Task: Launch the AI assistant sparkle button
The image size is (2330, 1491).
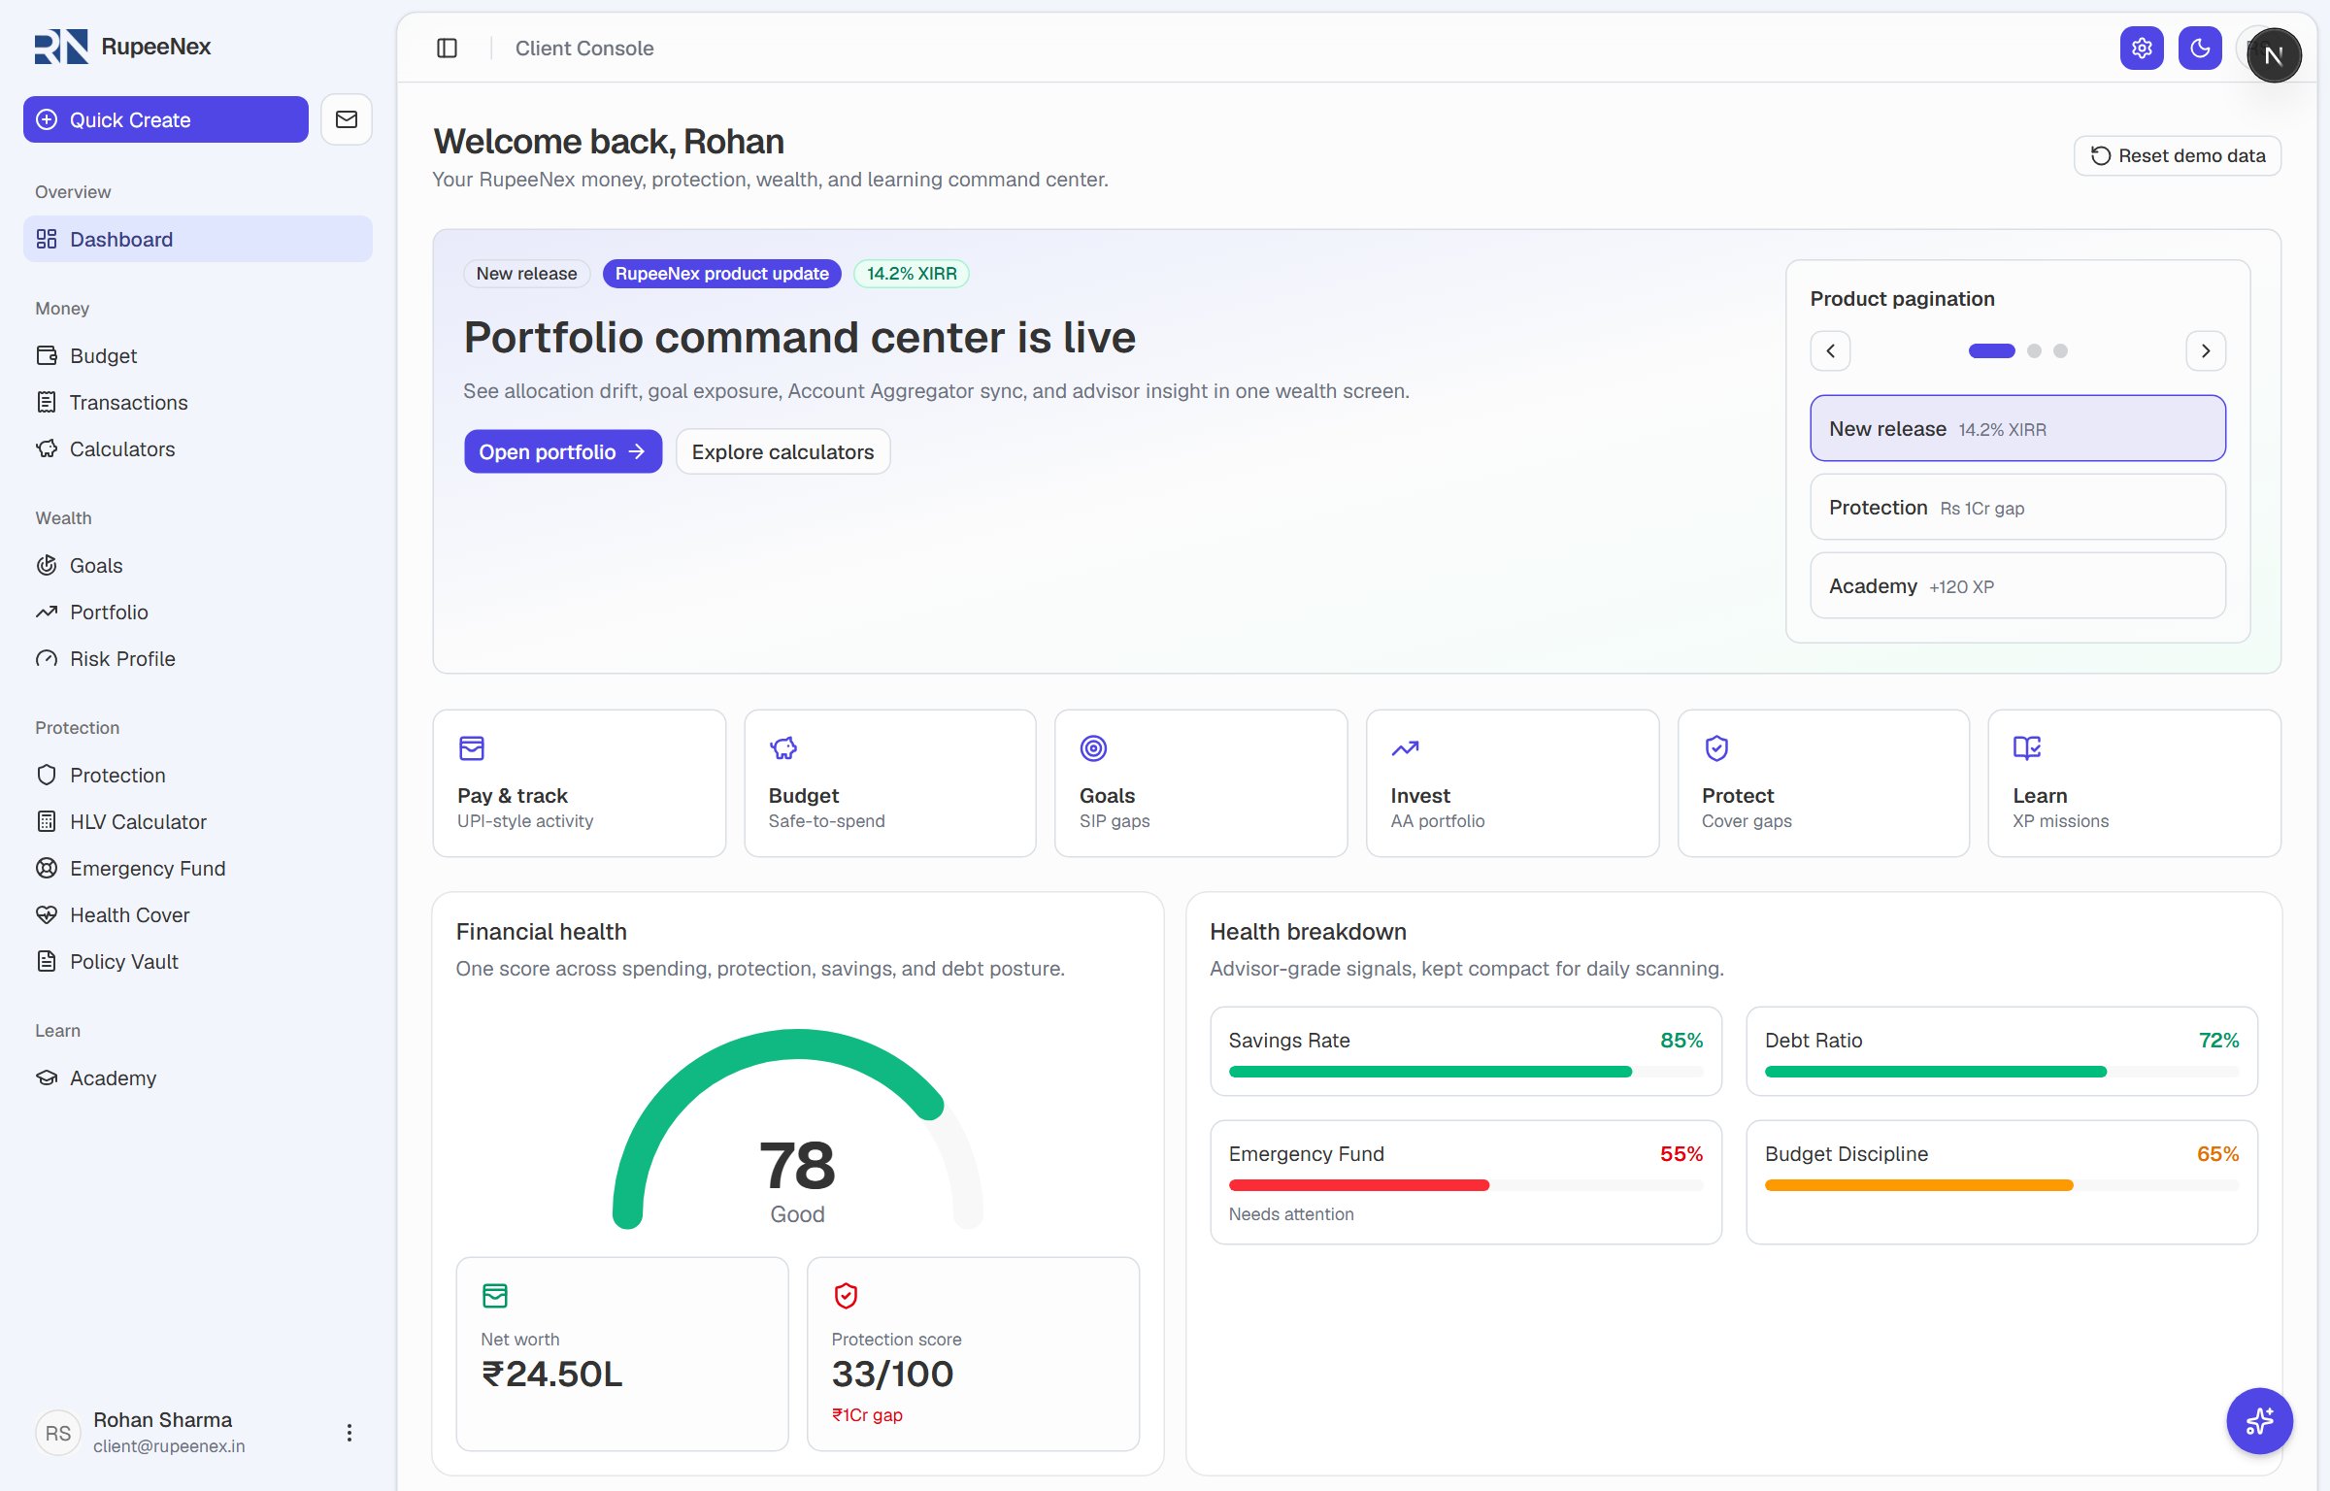Action: [2259, 1421]
